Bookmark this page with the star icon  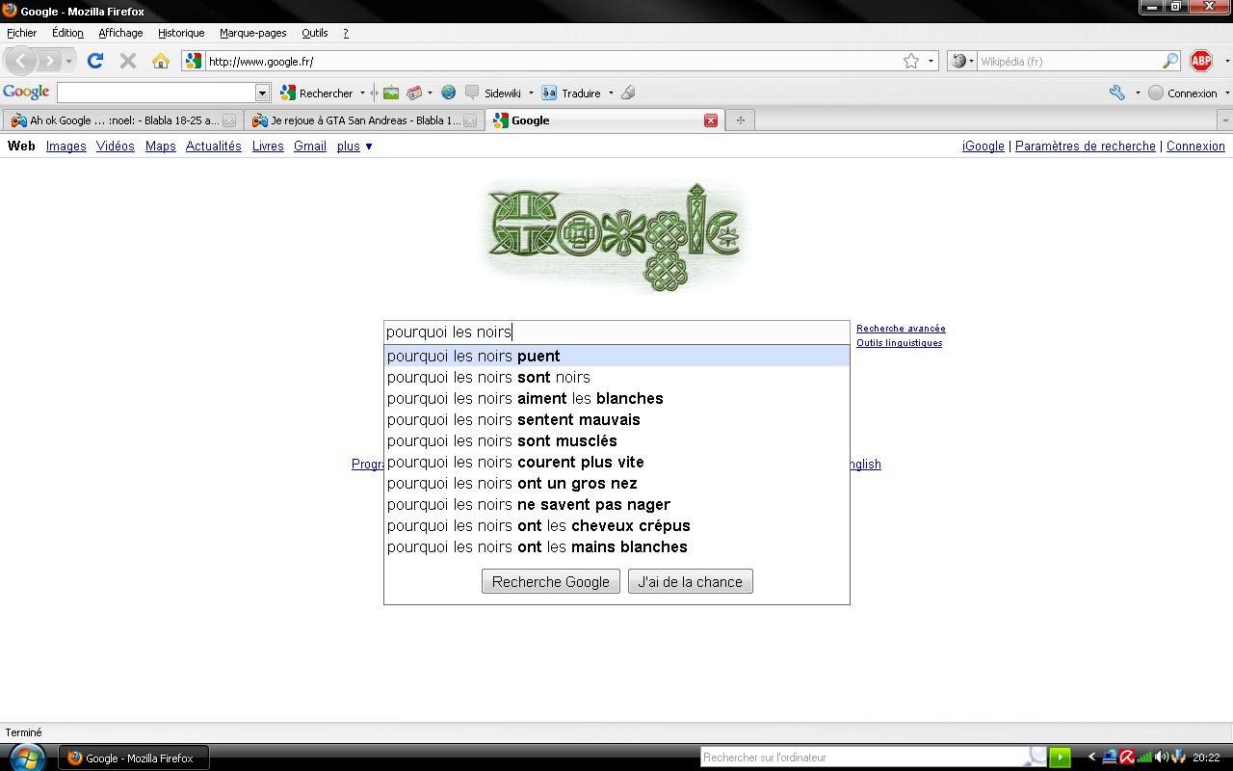pyautogui.click(x=911, y=61)
